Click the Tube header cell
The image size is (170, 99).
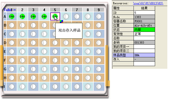[x=10, y=10]
